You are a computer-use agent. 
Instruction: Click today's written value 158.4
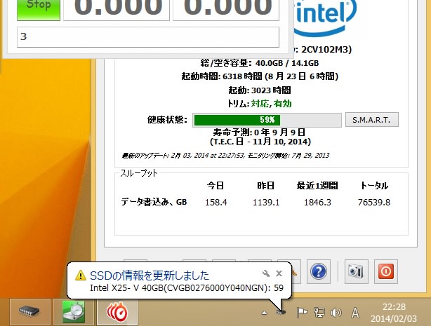tap(216, 203)
